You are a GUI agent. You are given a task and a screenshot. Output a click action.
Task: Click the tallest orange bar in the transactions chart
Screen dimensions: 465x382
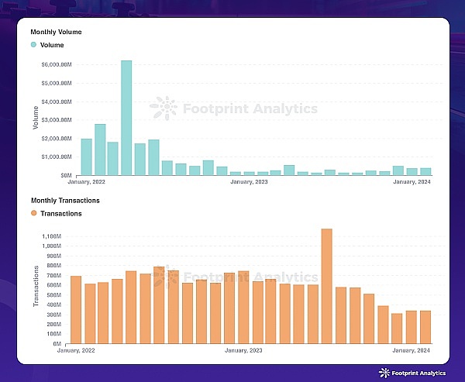click(x=326, y=286)
